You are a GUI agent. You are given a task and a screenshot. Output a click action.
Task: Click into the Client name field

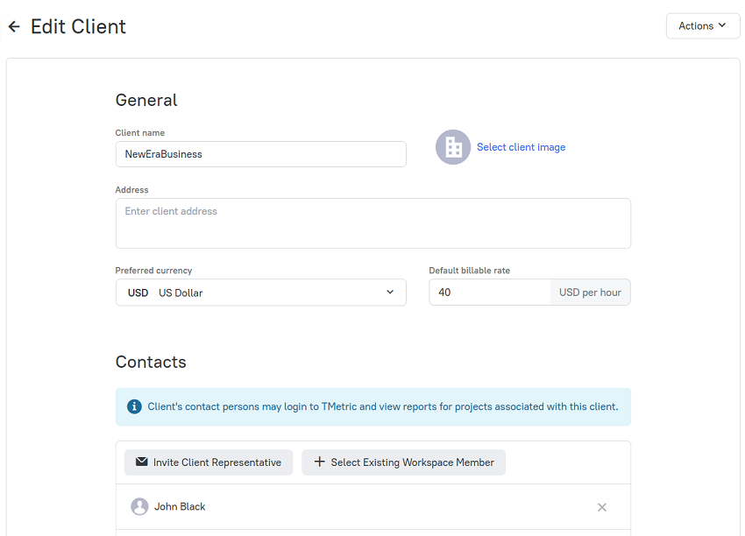click(x=260, y=154)
